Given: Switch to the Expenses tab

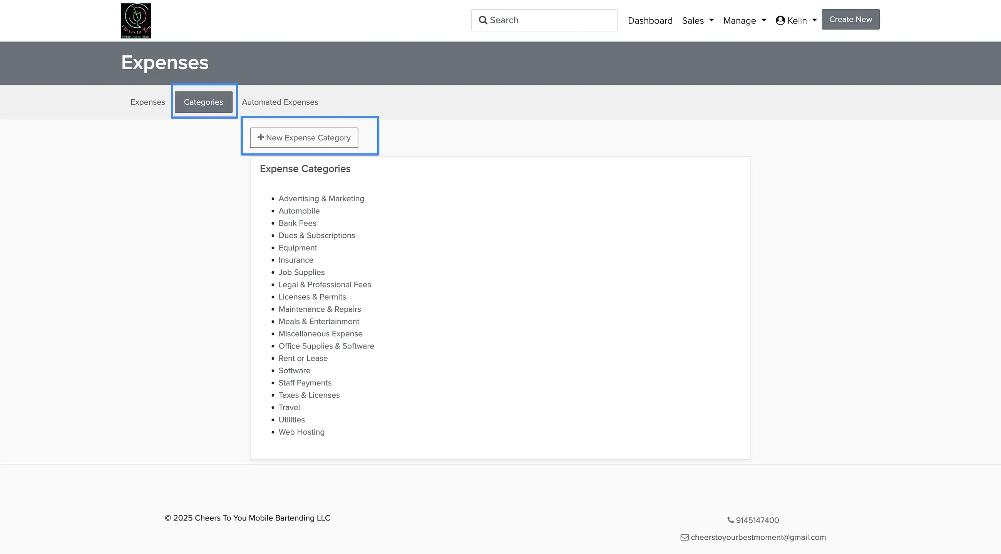Looking at the screenshot, I should pos(148,102).
